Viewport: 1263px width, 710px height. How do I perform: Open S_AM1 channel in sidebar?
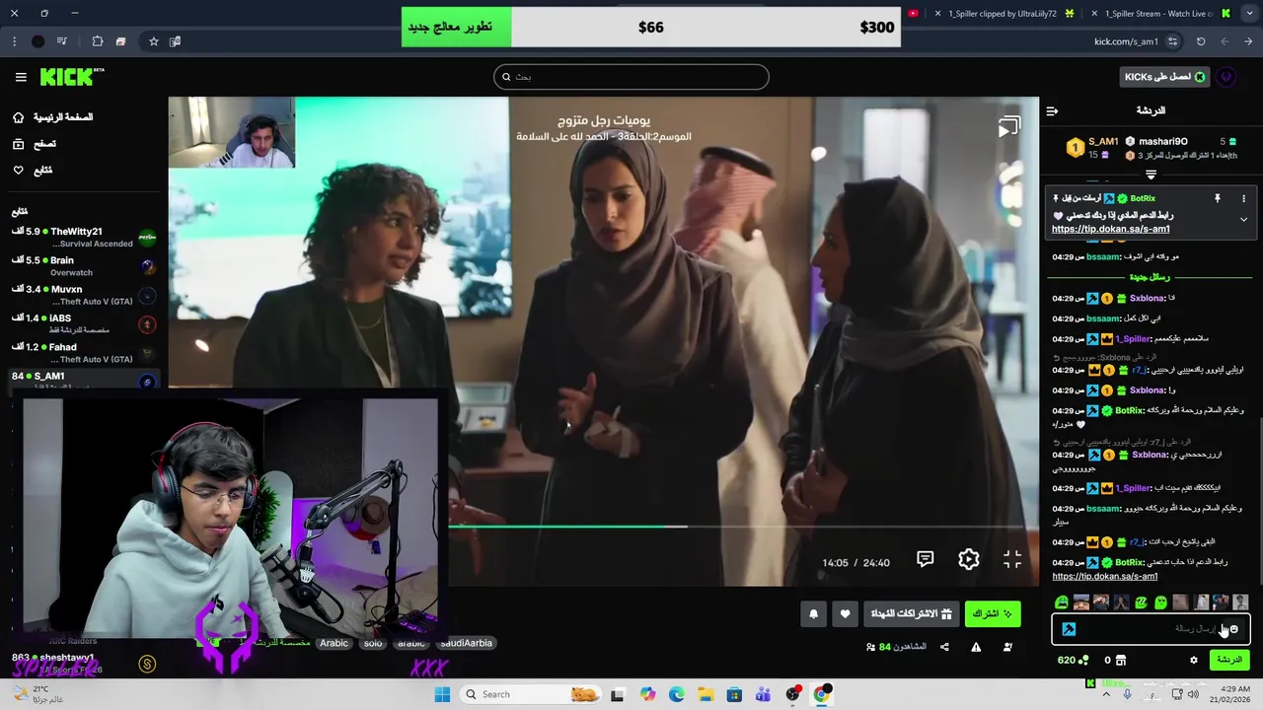point(84,380)
